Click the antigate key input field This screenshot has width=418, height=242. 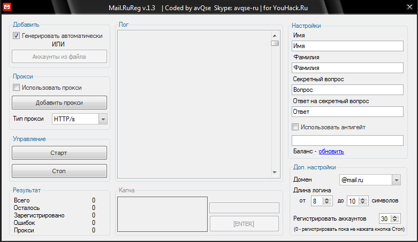point(347,140)
